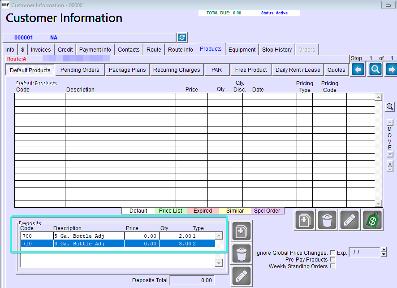
Task: Go to next stop with right arrow
Action: 392,69
